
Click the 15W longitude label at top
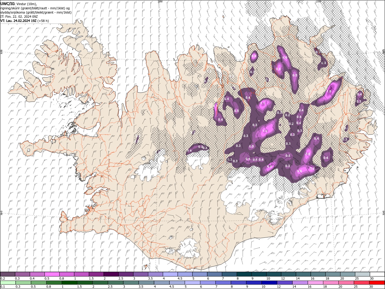pos(319,2)
